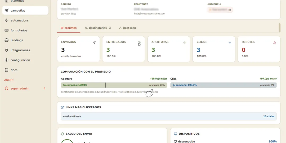
Task: Click the formularios icon
Action: click(7, 30)
